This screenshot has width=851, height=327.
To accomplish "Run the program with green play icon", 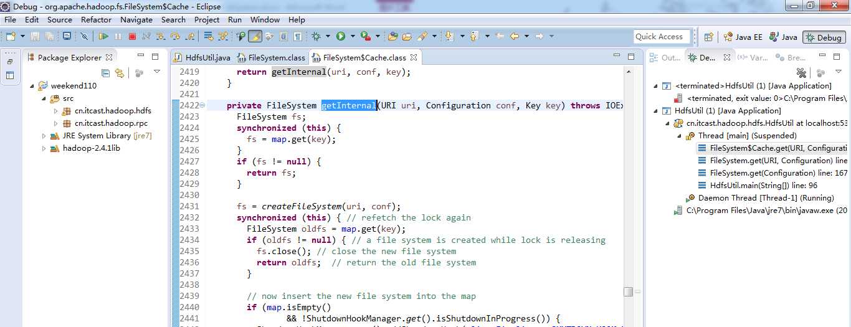I will click(340, 37).
